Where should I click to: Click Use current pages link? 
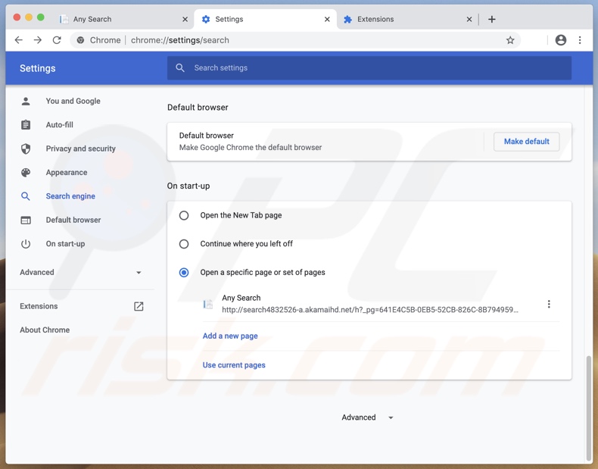(234, 365)
